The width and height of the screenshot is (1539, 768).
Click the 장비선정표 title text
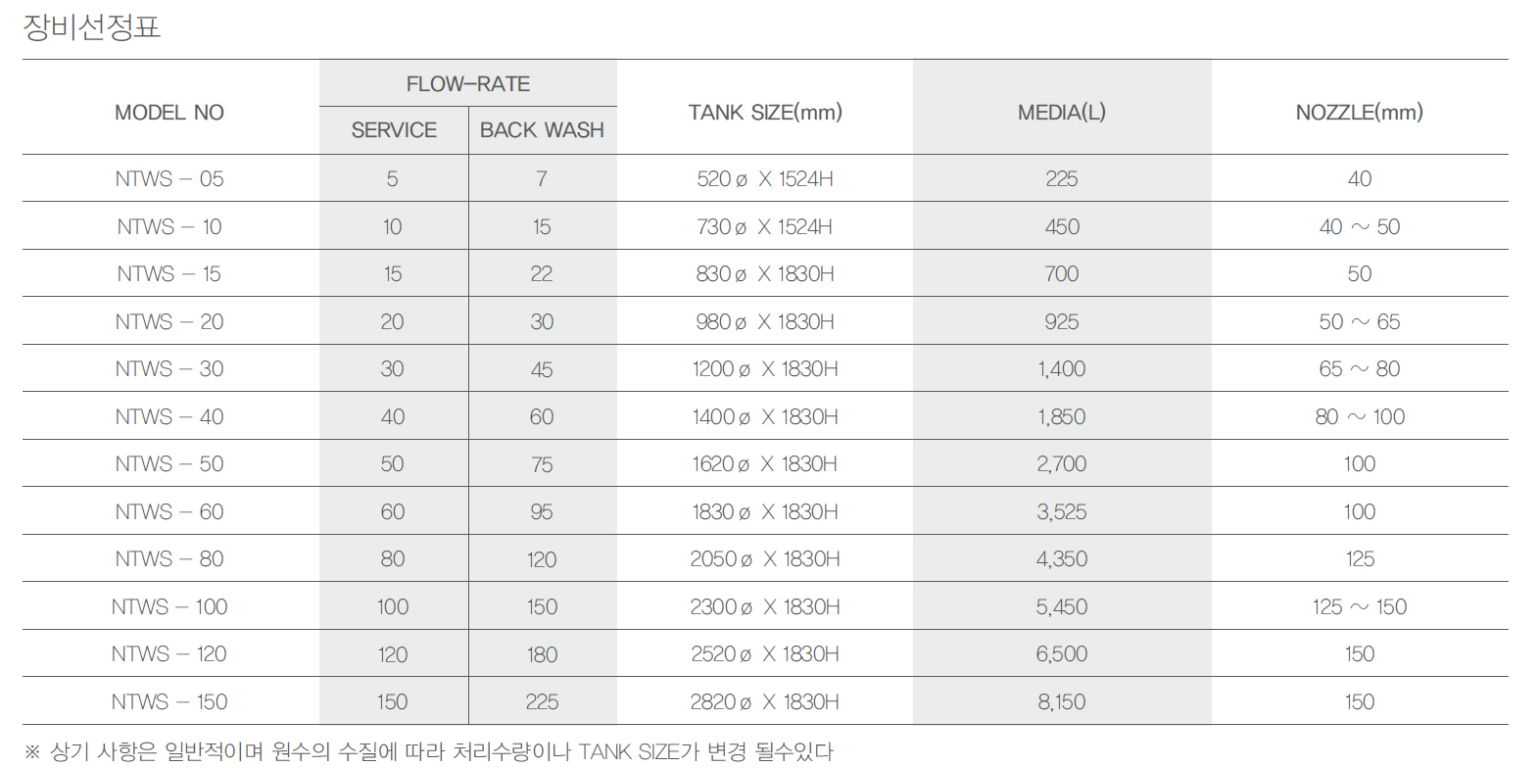92,26
